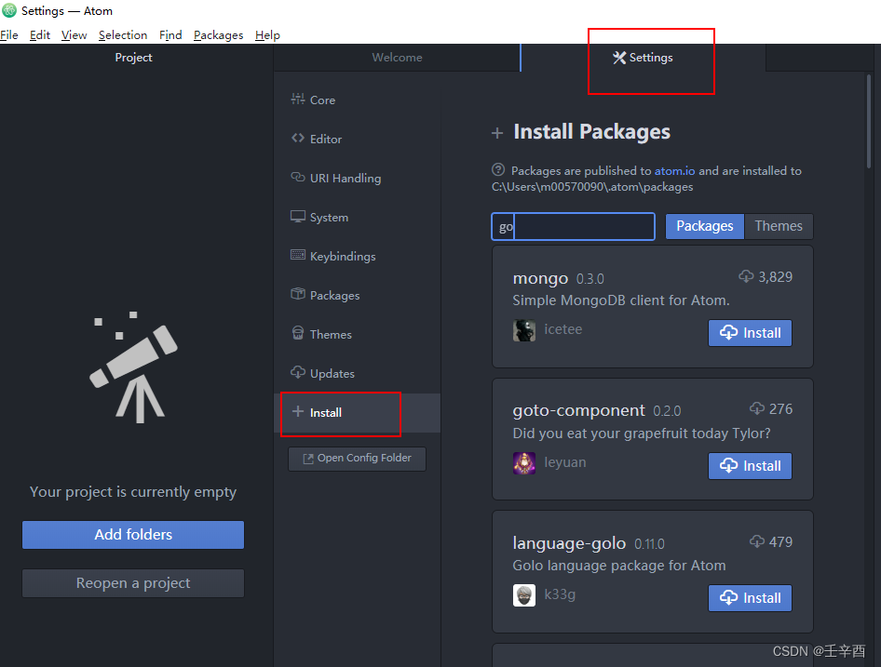881x667 pixels.
Task: Switch to the Welcome tab
Action: pyautogui.click(x=397, y=57)
